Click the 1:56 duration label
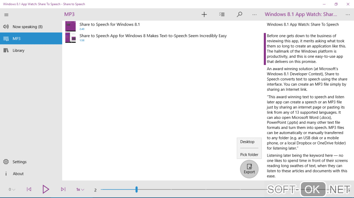The height and width of the screenshot is (198, 354). [82, 40]
